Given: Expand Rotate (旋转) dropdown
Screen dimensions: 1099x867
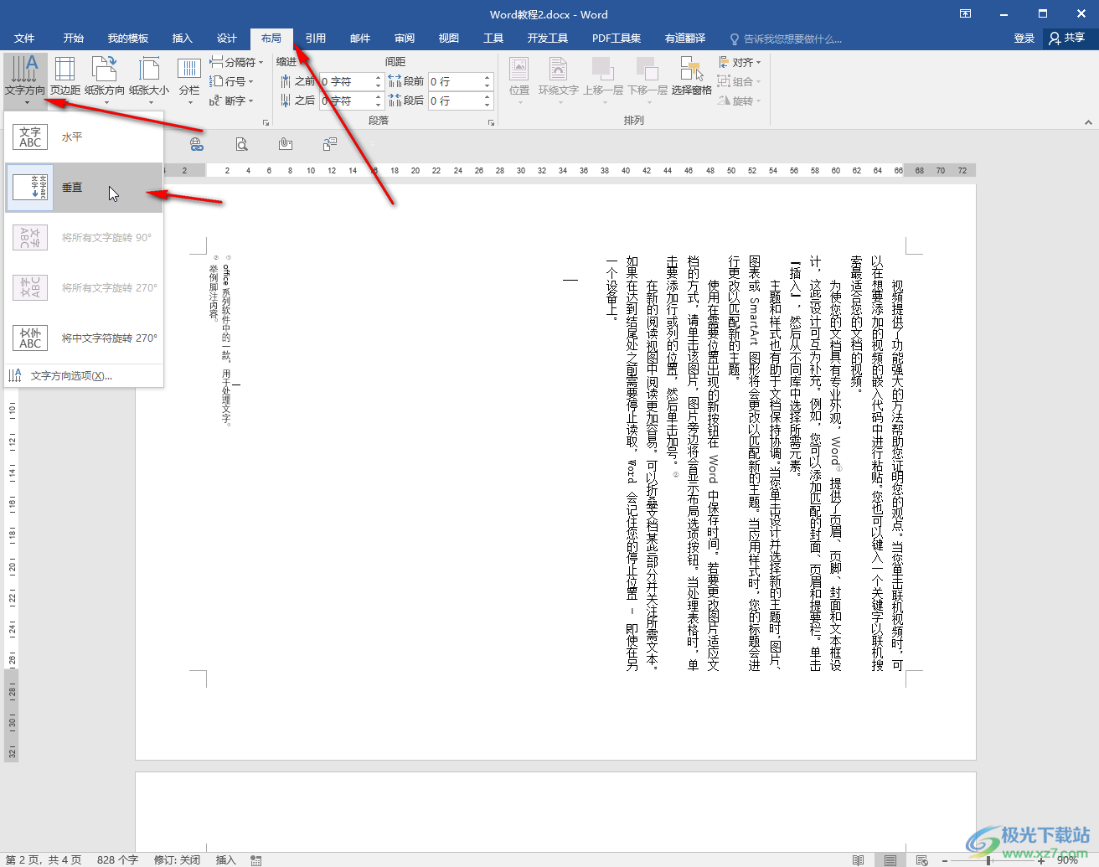Looking at the screenshot, I should pyautogui.click(x=740, y=101).
